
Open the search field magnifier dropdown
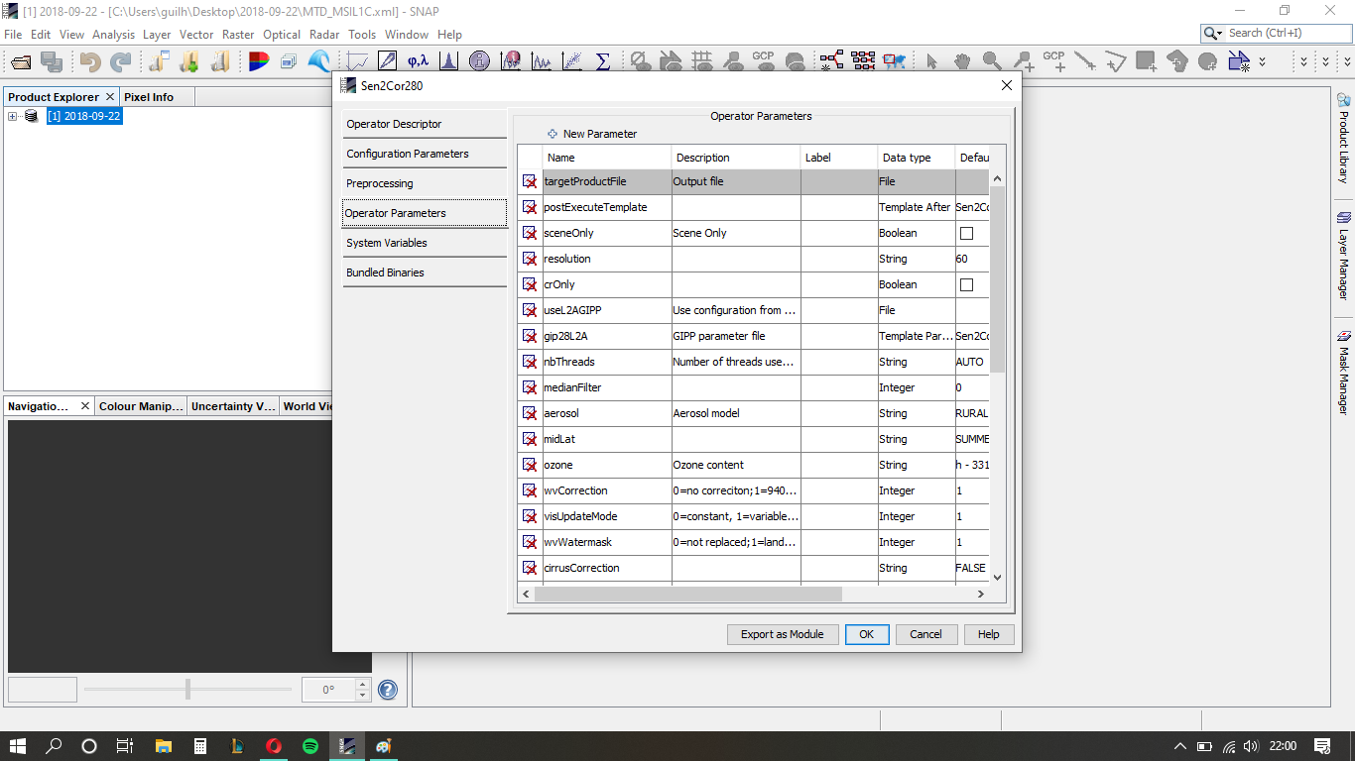[x=1214, y=33]
